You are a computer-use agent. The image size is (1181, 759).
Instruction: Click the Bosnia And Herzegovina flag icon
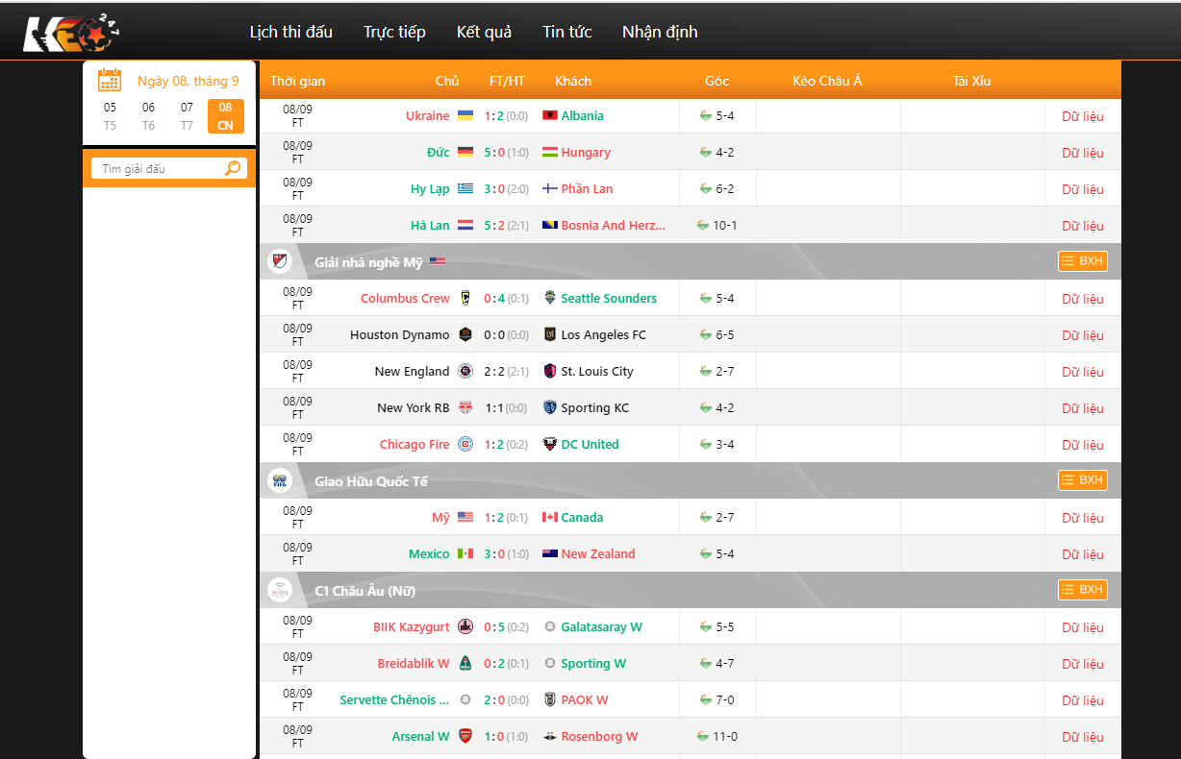coord(550,225)
